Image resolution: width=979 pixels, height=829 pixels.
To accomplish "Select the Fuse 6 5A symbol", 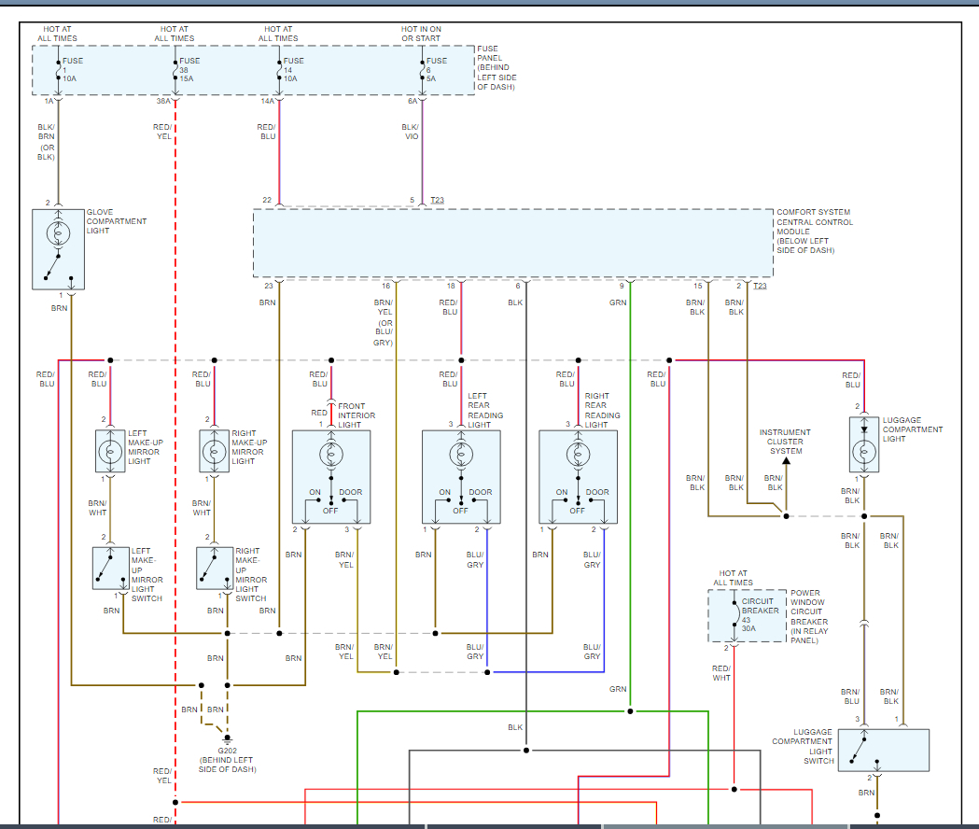I will click(x=421, y=70).
